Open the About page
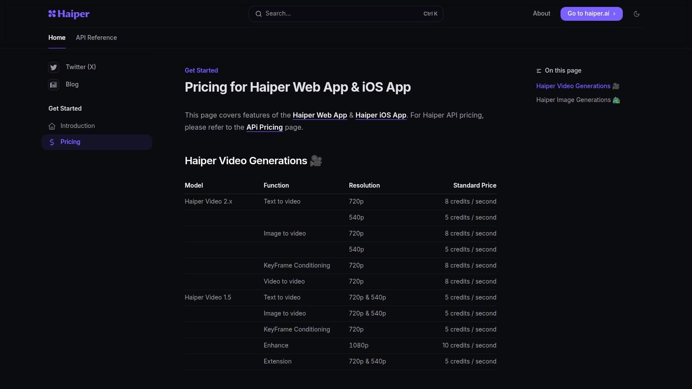 [541, 13]
